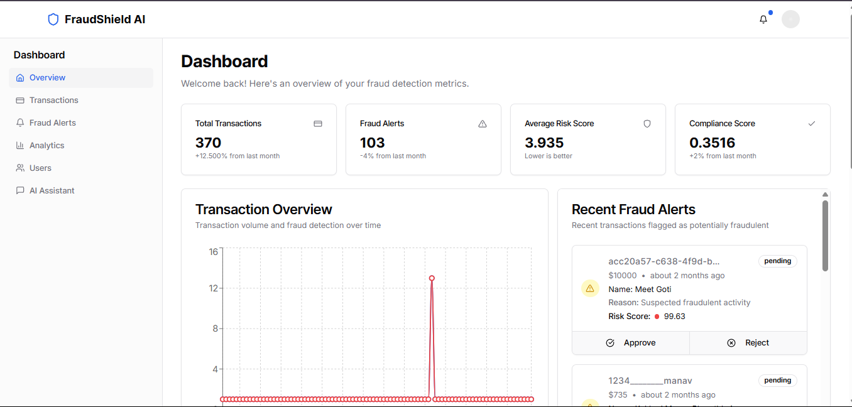This screenshot has width=852, height=407.
Task: Click the red risk score dot
Action: click(657, 317)
